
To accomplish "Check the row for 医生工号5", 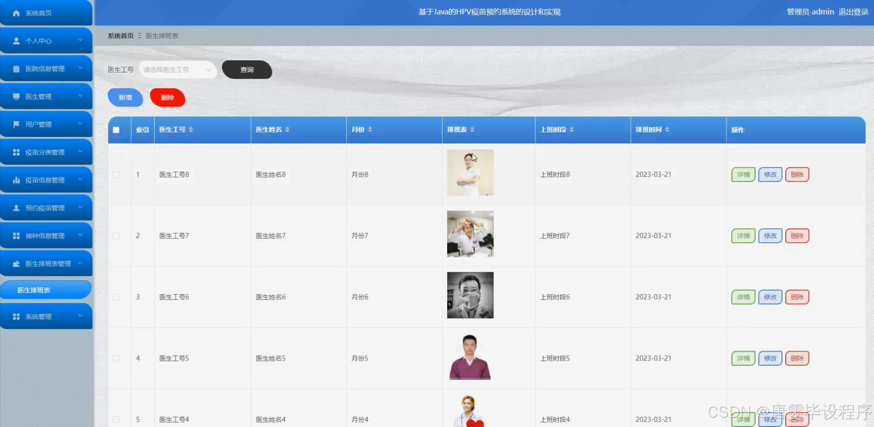I will 116,358.
